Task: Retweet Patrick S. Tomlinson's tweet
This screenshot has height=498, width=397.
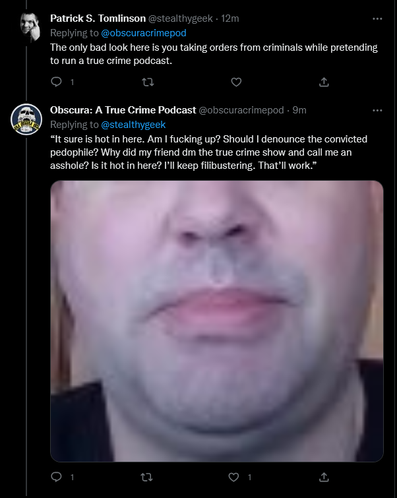Action: point(148,82)
